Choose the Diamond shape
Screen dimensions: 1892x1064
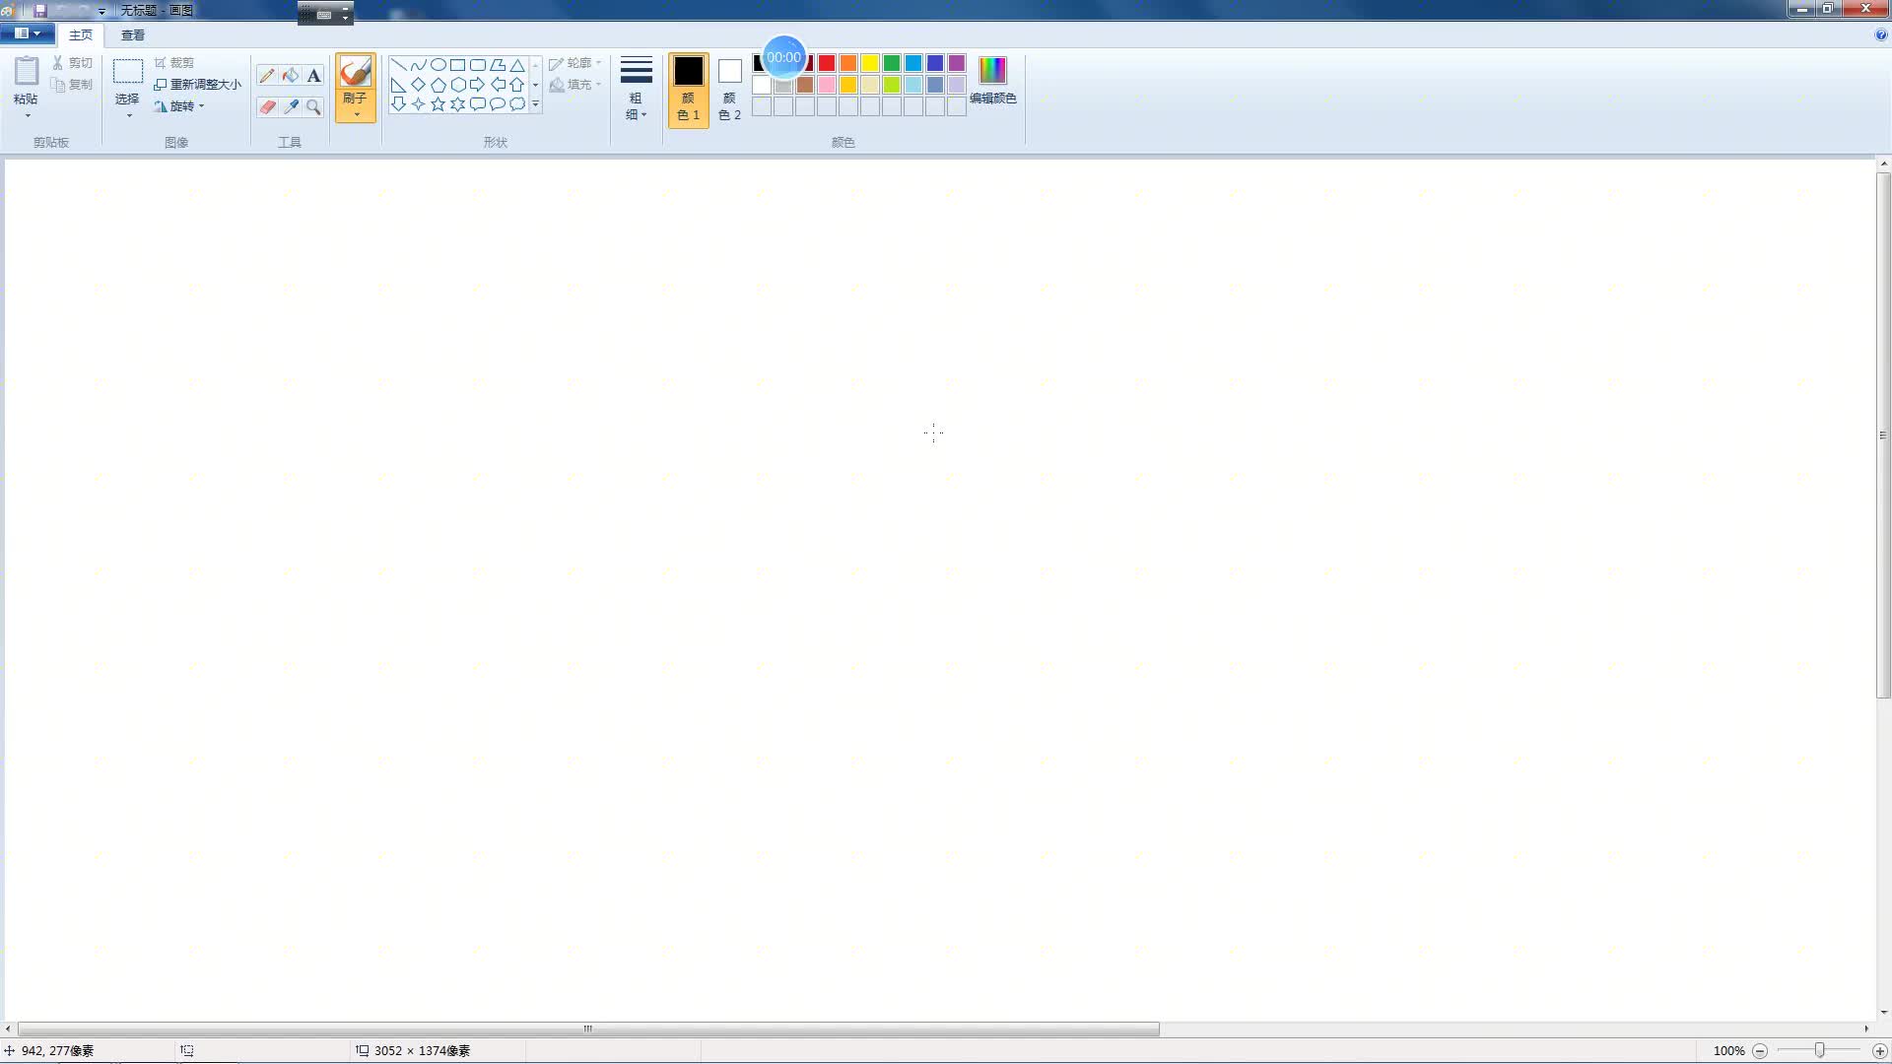coord(419,85)
